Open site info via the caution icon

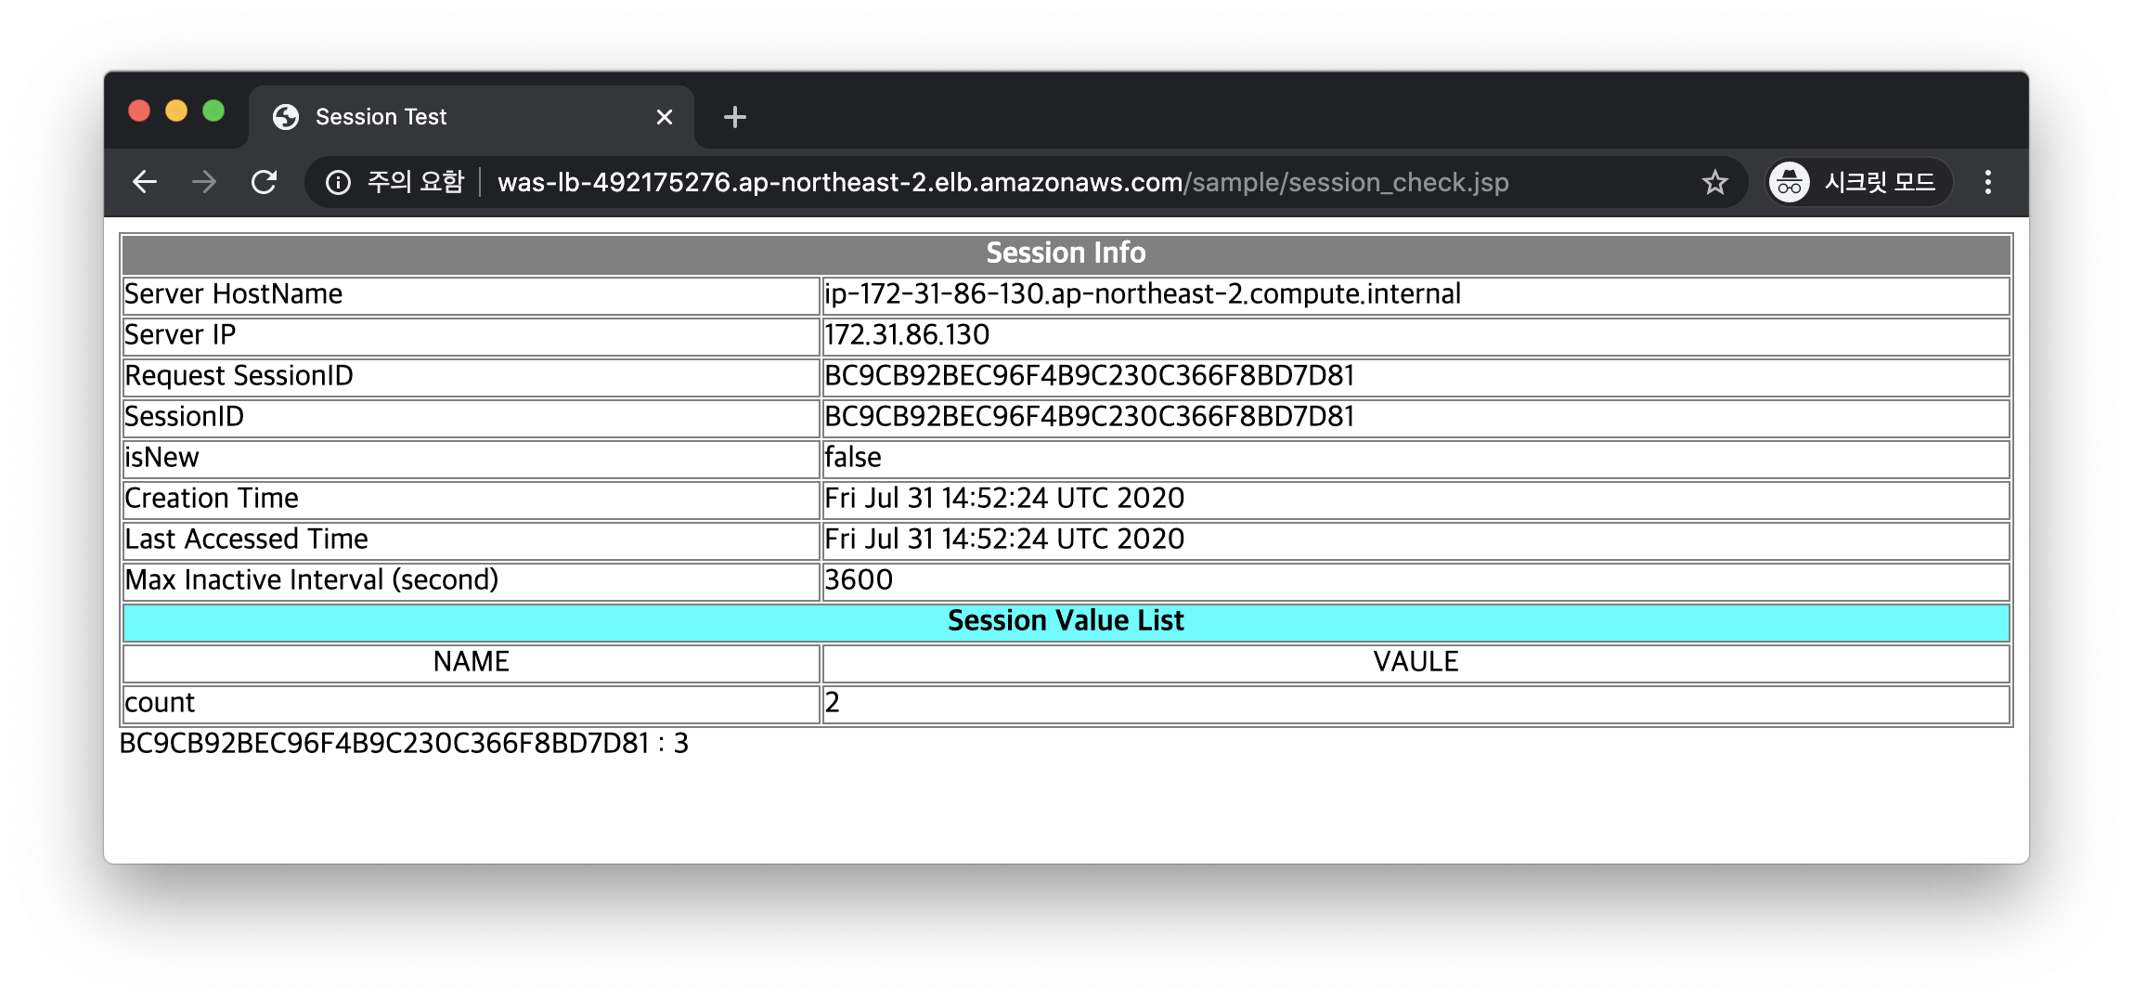point(338,182)
